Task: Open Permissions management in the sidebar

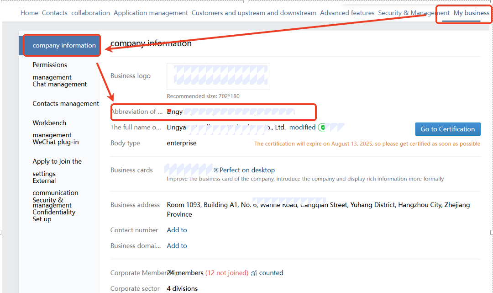Action: [52, 71]
